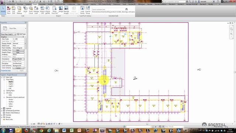236x133 pixels.
Task: Click the 1:100 view scale control
Action: (x=33, y=124)
